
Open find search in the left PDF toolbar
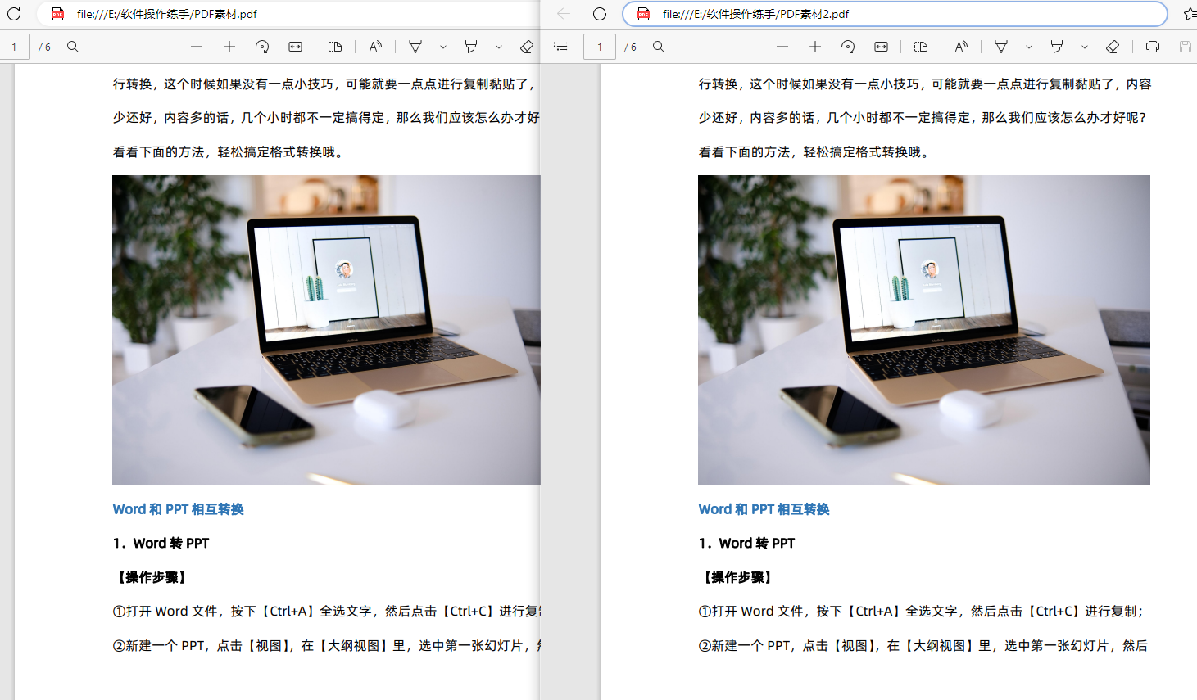coord(73,47)
